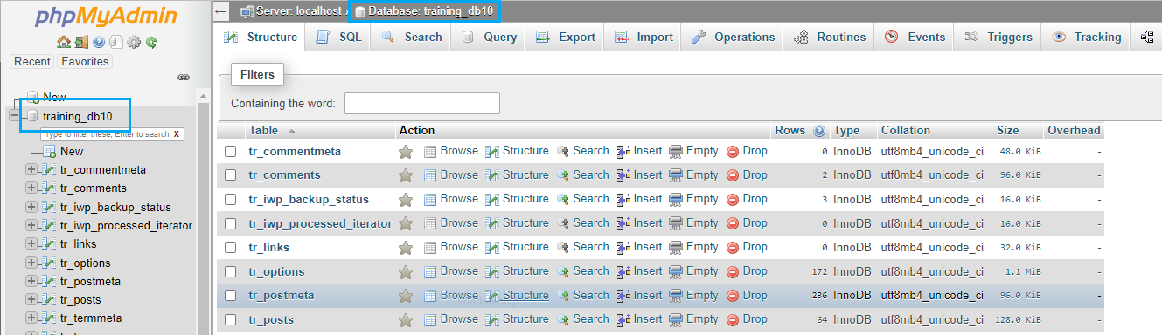The height and width of the screenshot is (335, 1162).
Task: Open the Search tab
Action: pos(411,37)
